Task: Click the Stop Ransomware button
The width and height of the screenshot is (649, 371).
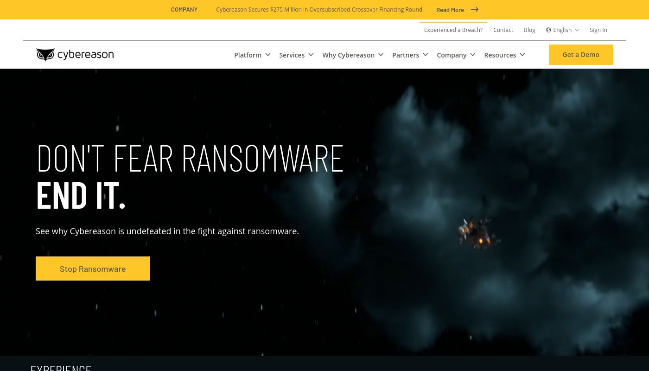Action: (93, 269)
